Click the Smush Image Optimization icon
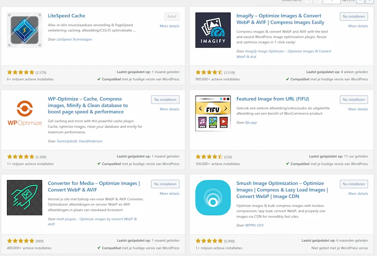 point(213,198)
